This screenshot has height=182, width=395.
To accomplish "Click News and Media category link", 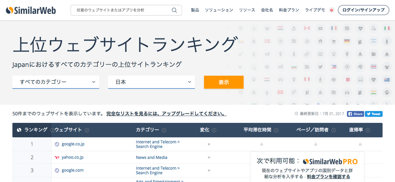I will pyautogui.click(x=151, y=158).
